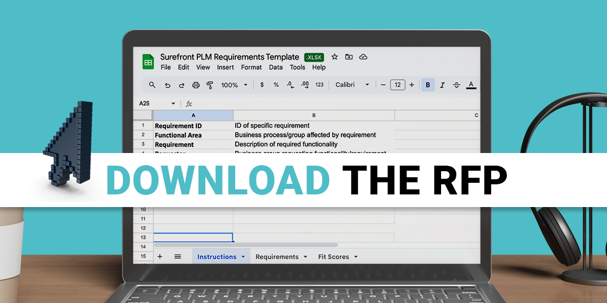The height and width of the screenshot is (303, 607).
Task: Toggle bold formatting
Action: (x=428, y=85)
